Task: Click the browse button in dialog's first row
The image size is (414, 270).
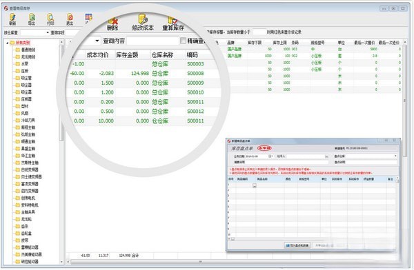Action: click(254, 185)
